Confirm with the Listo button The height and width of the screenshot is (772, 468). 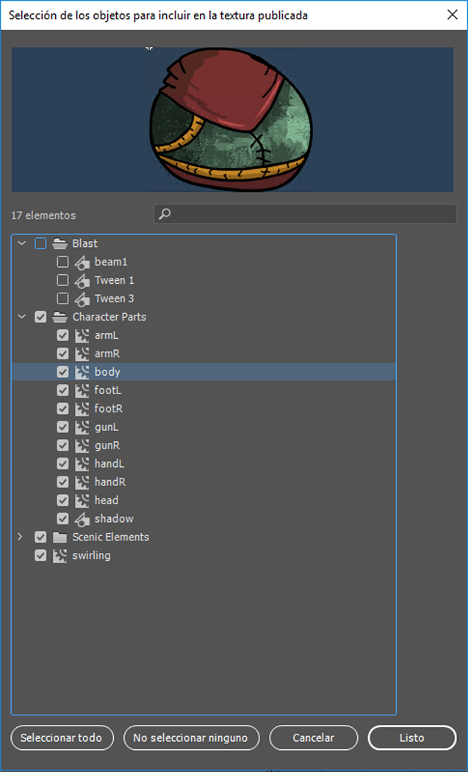coord(412,738)
